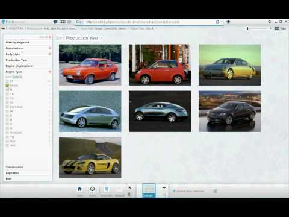Open the Pivot logo icon in the bottom bar
Screen dimensions: 289x217
[107, 189]
